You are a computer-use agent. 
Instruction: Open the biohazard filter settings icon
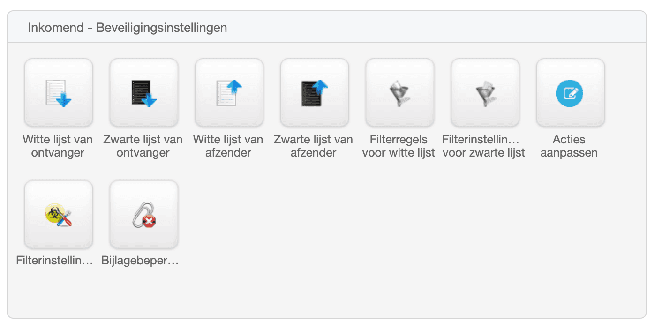pyautogui.click(x=58, y=215)
